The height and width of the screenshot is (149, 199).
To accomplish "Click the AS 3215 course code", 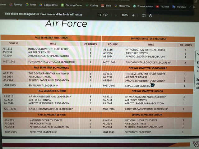I will coord(8,97).
